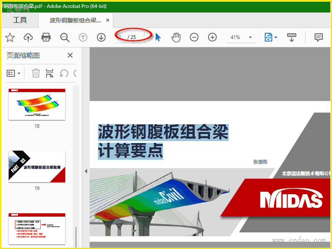Zoom in with plus button
Viewport: 332px width, 249px height.
[212, 37]
